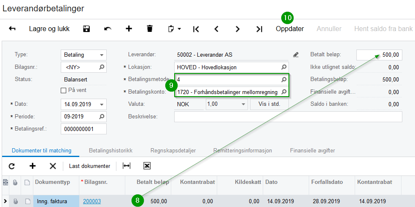The image size is (415, 207).
Task: Click the back arrow icon in toolbar
Action: [x=12, y=29]
